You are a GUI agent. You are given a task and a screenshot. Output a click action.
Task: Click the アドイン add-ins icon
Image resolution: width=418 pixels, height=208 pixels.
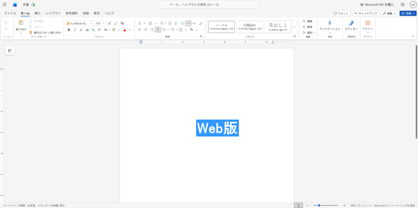point(368,23)
